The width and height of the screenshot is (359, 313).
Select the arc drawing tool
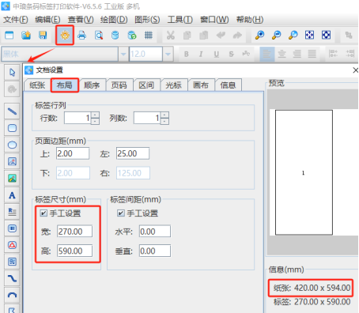[x=12, y=295]
